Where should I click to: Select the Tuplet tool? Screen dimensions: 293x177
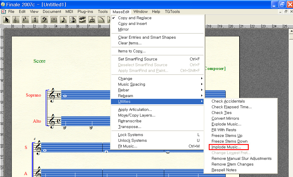point(92,20)
